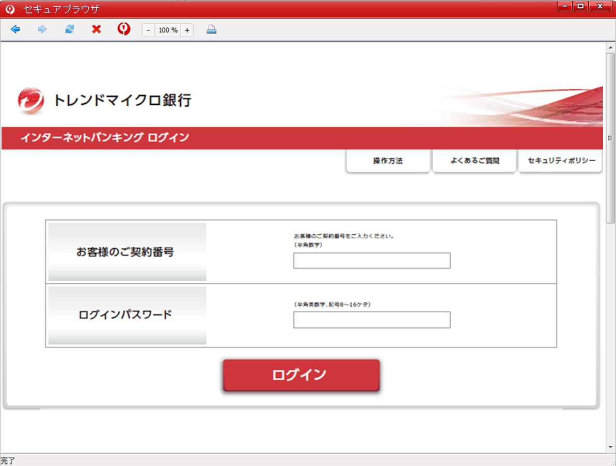Increase zoom with the plus button
This screenshot has height=466, width=616.
tap(187, 30)
